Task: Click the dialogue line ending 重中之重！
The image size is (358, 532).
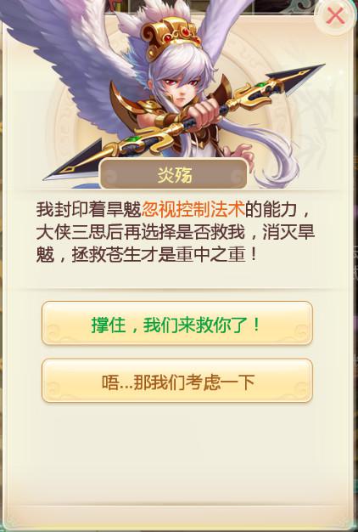Action: click(x=146, y=255)
